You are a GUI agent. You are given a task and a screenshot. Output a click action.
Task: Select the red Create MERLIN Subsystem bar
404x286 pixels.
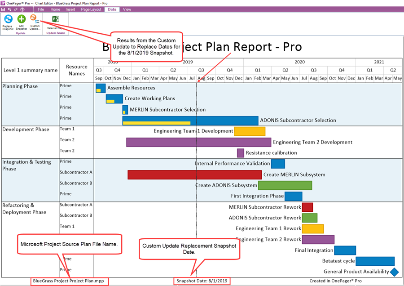194,174
